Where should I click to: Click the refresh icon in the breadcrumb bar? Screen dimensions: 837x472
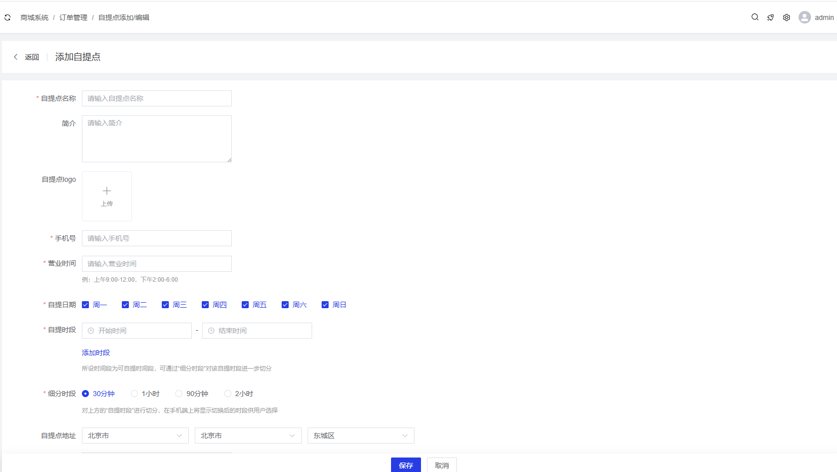click(x=7, y=17)
